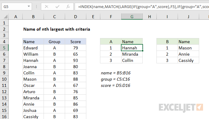Select row 4 header
Screen dimensions: 209x119
click(4, 42)
